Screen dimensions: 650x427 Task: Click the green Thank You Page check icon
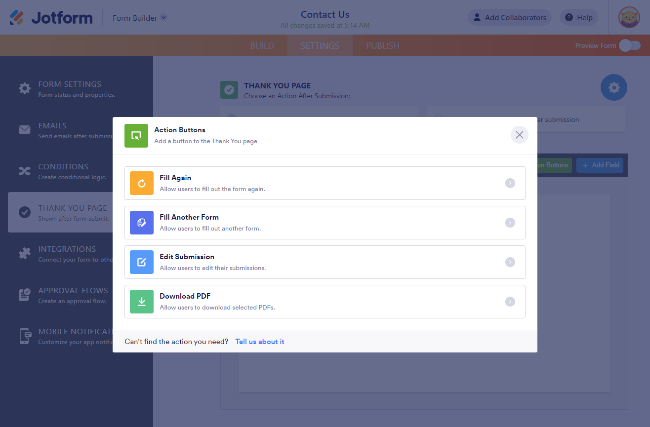(x=229, y=90)
